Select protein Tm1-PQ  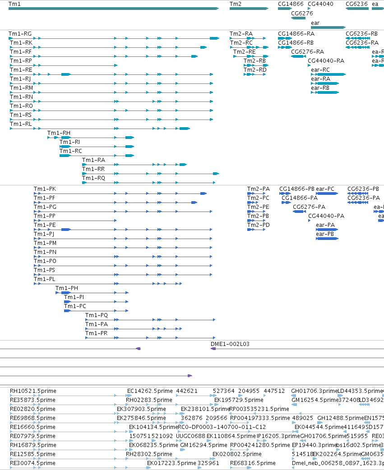point(150,320)
